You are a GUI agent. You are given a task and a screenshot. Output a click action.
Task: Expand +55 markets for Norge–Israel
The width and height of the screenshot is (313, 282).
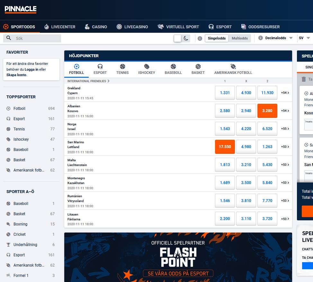(x=285, y=129)
